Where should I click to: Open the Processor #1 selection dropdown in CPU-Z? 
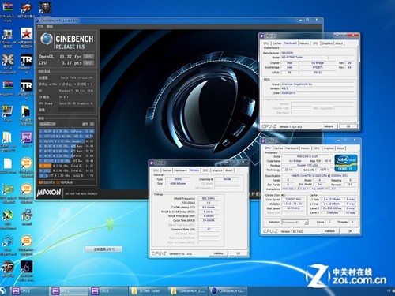tap(295, 223)
